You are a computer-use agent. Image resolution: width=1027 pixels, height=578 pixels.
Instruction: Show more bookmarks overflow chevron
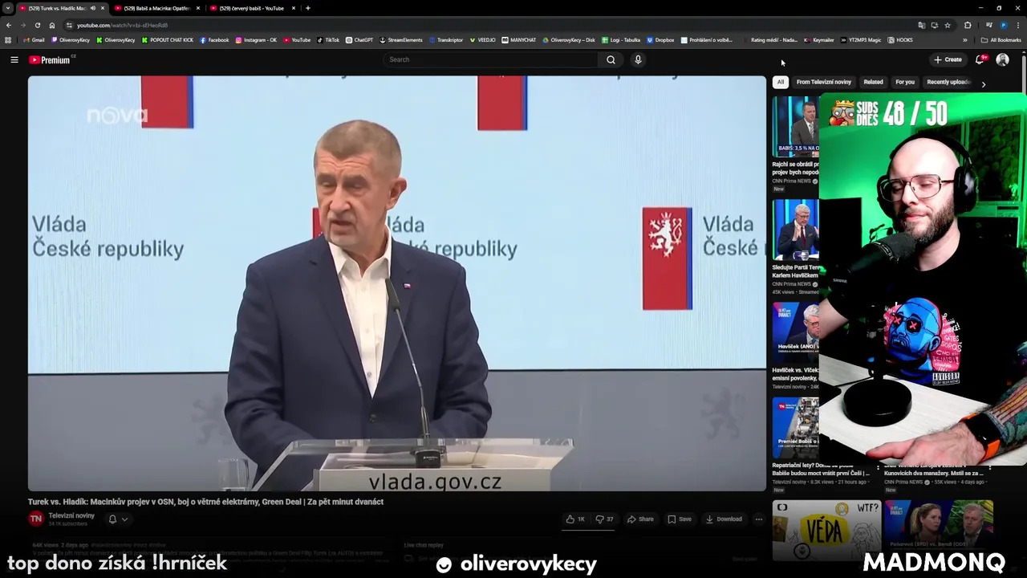click(x=965, y=39)
